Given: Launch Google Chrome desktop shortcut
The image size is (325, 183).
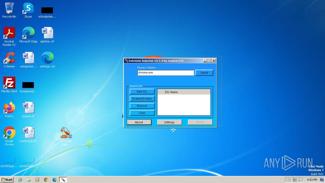Looking at the screenshot, I should (9, 136).
